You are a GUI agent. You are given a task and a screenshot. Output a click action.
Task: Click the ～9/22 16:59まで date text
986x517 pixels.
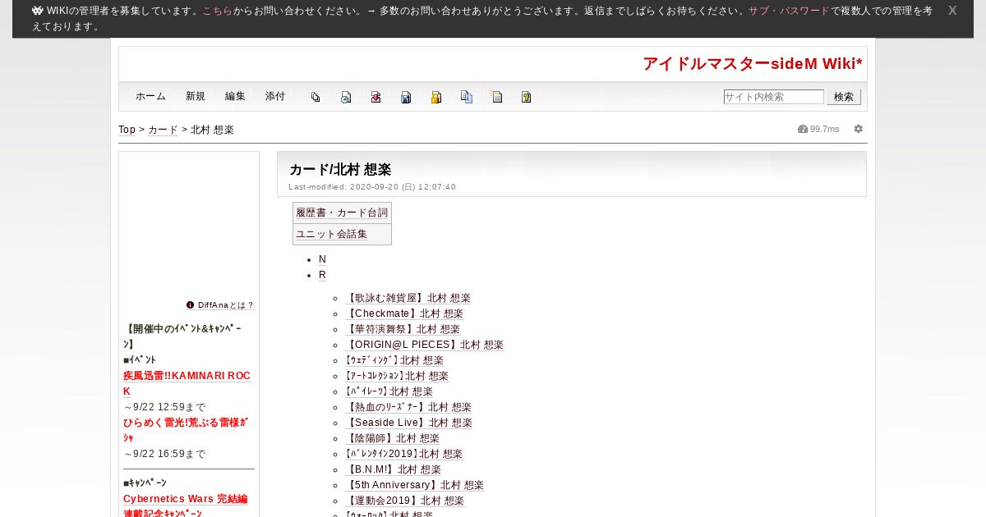point(164,454)
